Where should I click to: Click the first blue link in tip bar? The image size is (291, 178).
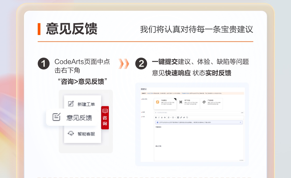(150, 93)
